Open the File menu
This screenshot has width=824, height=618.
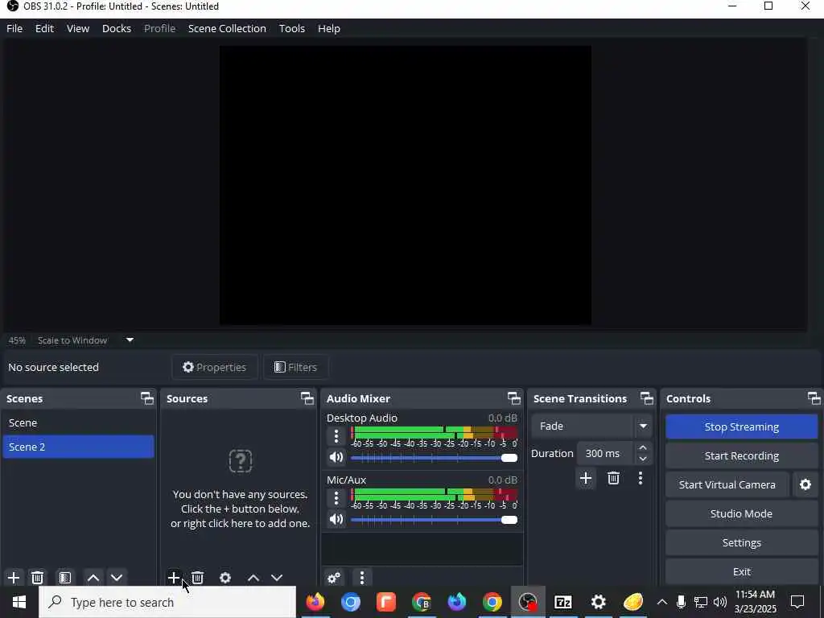[14, 28]
